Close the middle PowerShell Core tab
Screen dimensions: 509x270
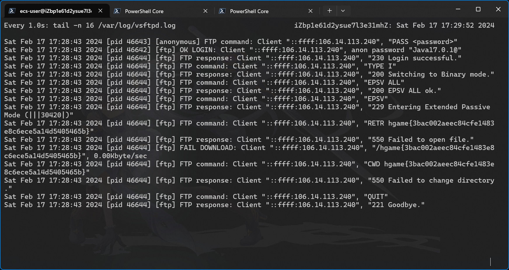(205, 11)
